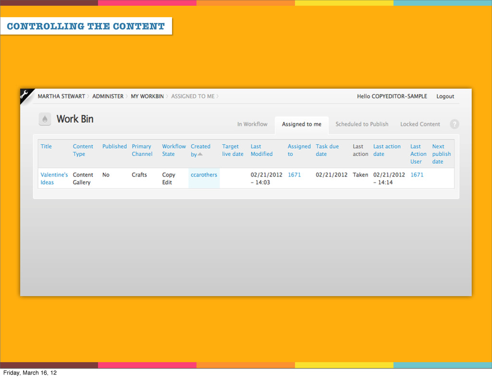Sort by Assigned to column header
Image resolution: width=492 pixels, height=378 pixels.
point(299,150)
